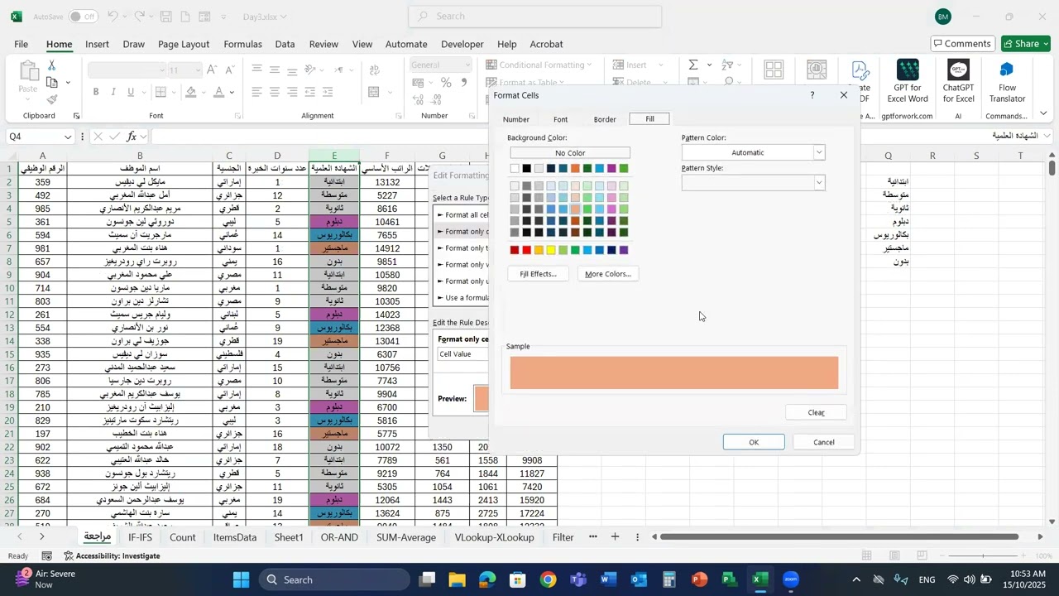Apply Bold formatting
This screenshot has height=596, width=1059.
(96, 92)
